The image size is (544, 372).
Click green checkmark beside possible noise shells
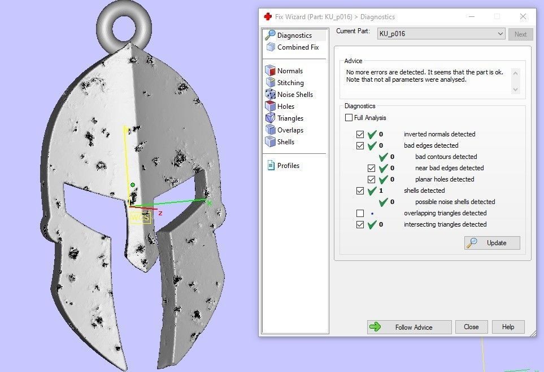pyautogui.click(x=383, y=202)
